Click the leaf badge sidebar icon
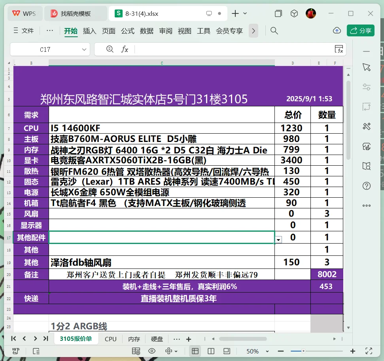 [367, 146]
